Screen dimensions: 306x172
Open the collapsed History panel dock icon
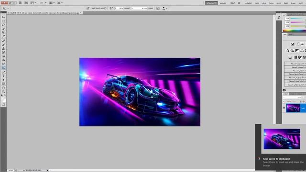279,18
